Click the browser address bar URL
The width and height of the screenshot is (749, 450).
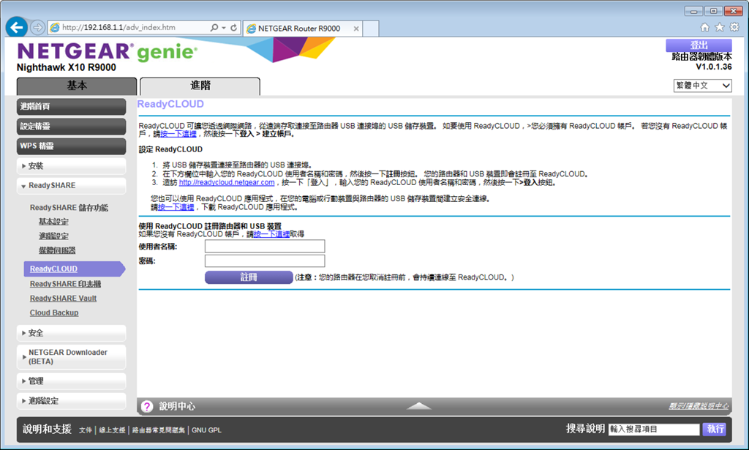coord(118,28)
